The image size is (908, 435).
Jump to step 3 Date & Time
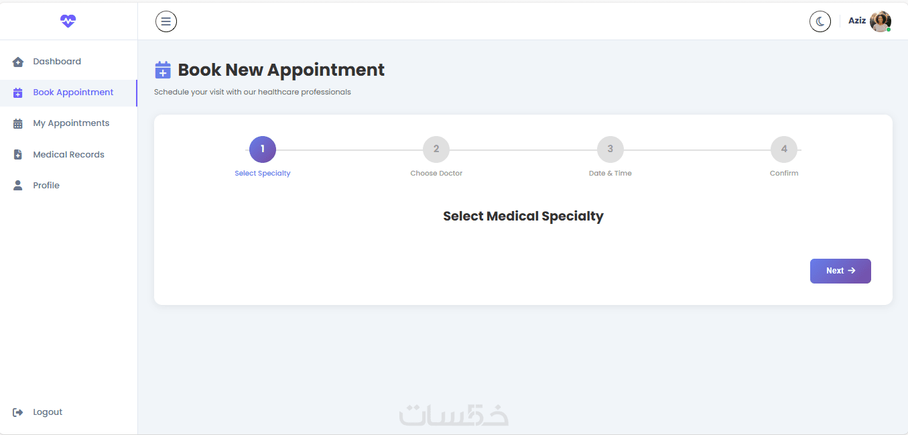(x=610, y=149)
